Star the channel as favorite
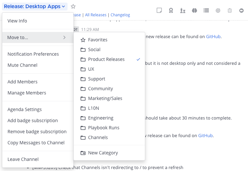248x171 pixels. pos(73,7)
